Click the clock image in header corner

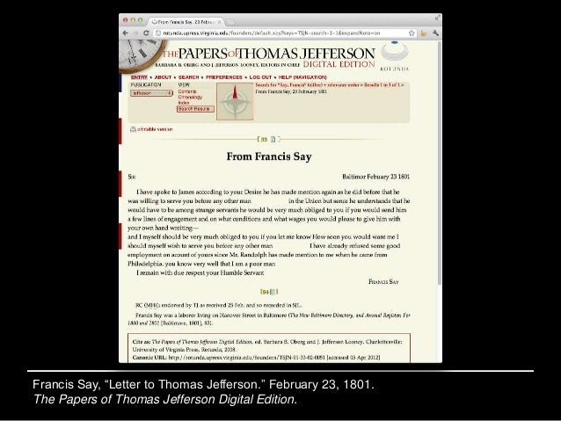[x=142, y=55]
